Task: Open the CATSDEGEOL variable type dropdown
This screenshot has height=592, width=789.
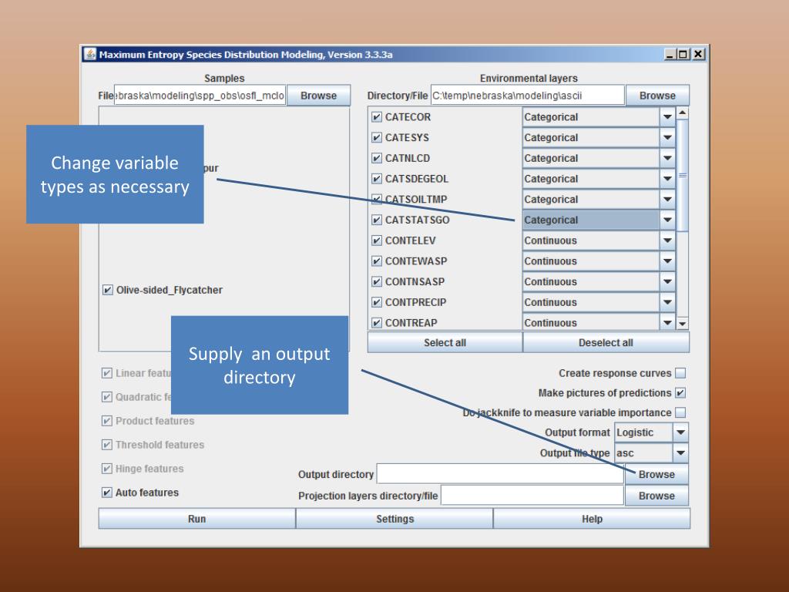Action: 667,179
